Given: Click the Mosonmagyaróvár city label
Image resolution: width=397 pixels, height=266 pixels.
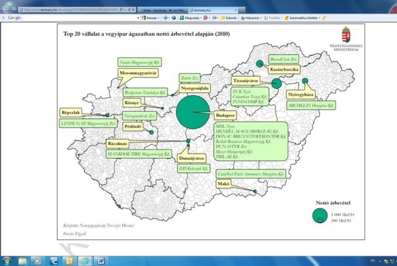Looking at the screenshot, I should 138,73.
